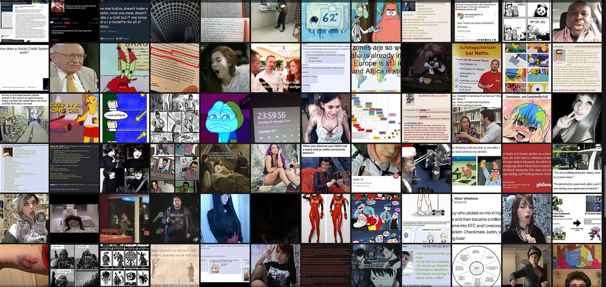
Task: Open the handwritten notebook page thumbnail
Action: pos(225,21)
